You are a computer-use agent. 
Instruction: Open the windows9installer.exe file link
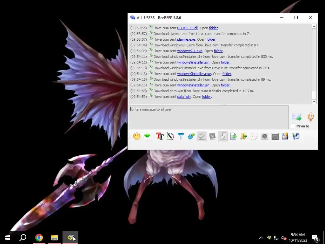[194, 74]
